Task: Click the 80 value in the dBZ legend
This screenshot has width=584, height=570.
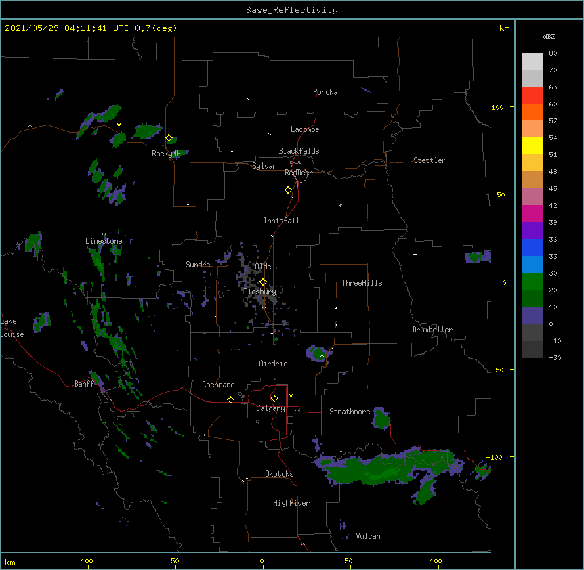Action: (x=553, y=53)
